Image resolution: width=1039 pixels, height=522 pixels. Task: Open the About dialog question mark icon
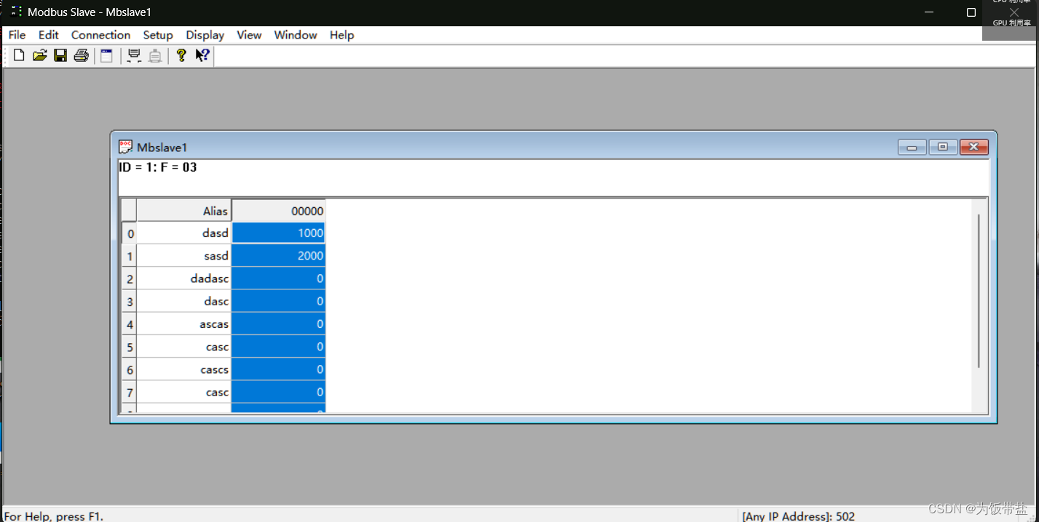click(181, 55)
